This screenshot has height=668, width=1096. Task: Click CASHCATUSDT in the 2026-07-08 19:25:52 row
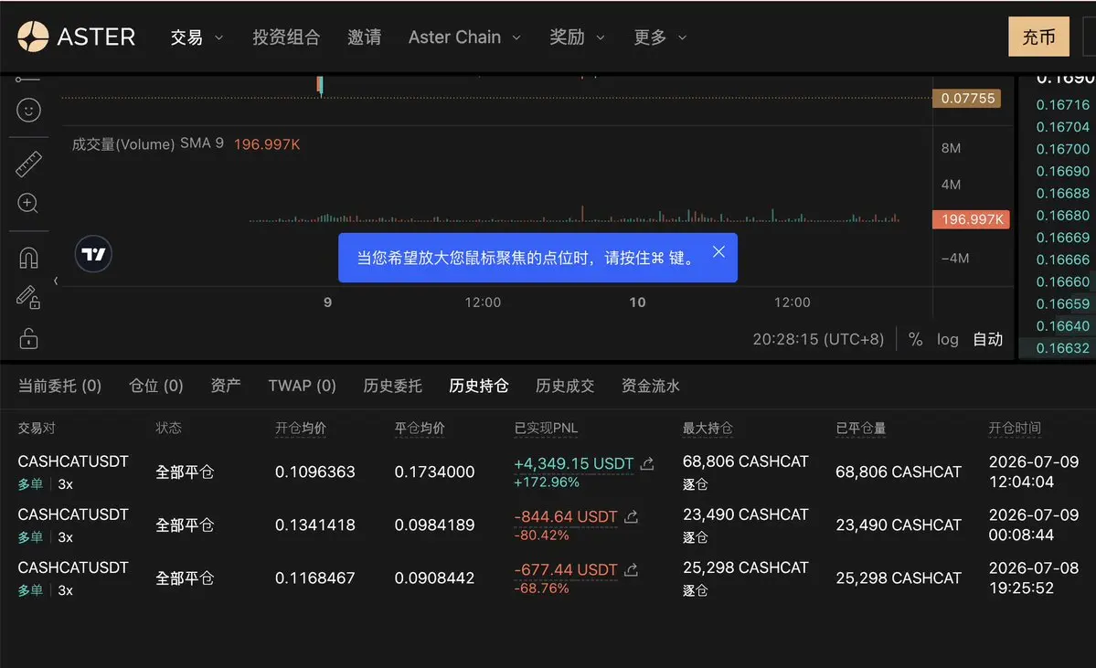coord(73,567)
